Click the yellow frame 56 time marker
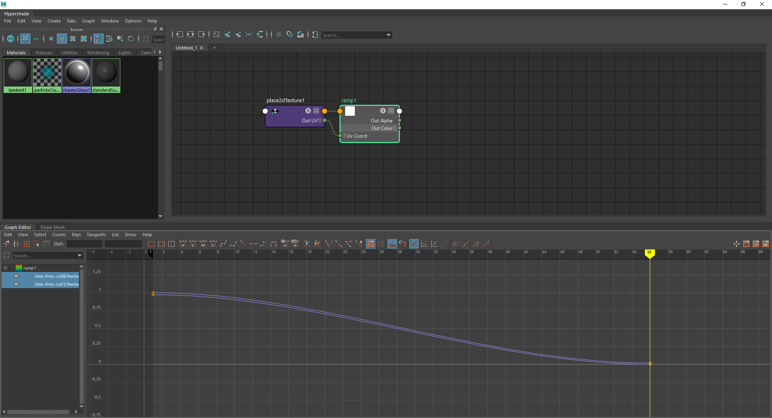Image resolution: width=772 pixels, height=418 pixels. pyautogui.click(x=649, y=253)
